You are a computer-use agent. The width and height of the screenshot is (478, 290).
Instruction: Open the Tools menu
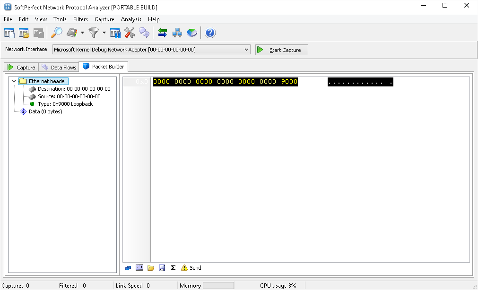[x=60, y=19]
